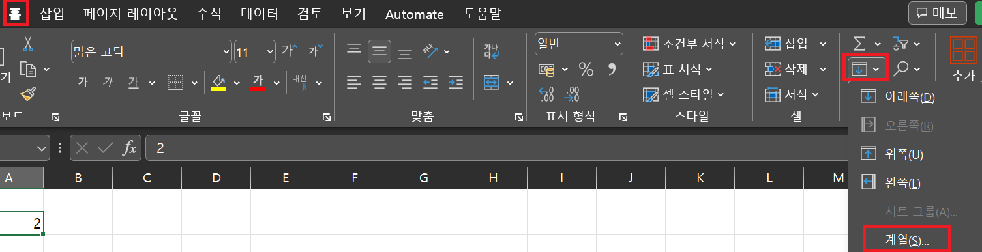
Task: Toggle italic formatting
Action: click(x=108, y=82)
